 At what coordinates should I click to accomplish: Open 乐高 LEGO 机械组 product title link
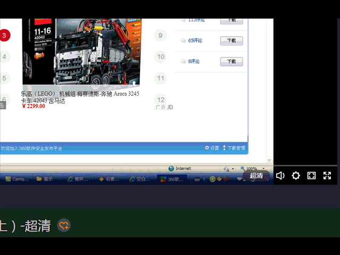click(80, 97)
